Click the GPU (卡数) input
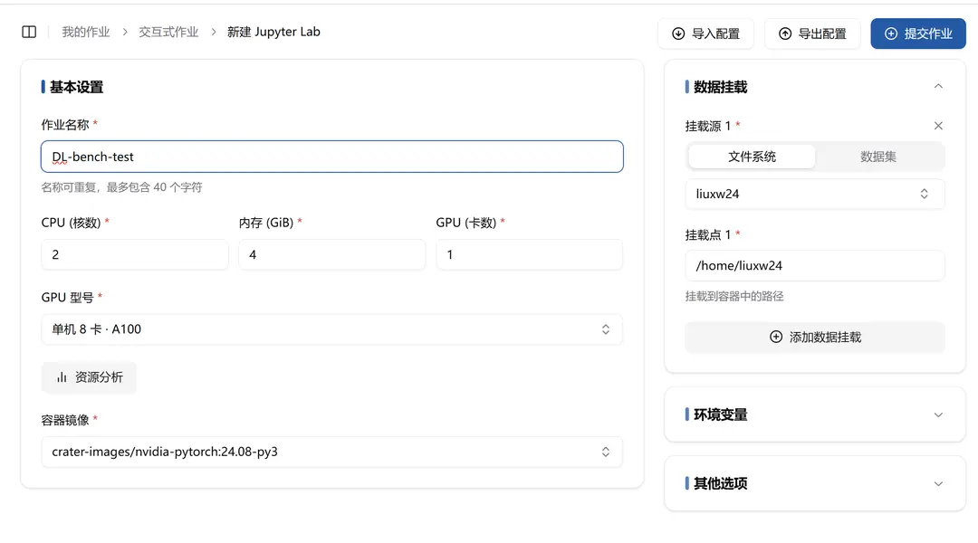Viewport: 978px width, 543px height. tap(529, 254)
